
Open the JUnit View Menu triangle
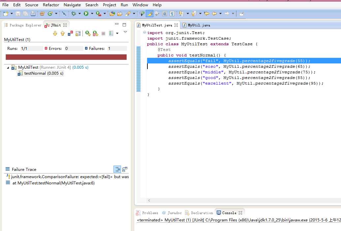(x=125, y=32)
